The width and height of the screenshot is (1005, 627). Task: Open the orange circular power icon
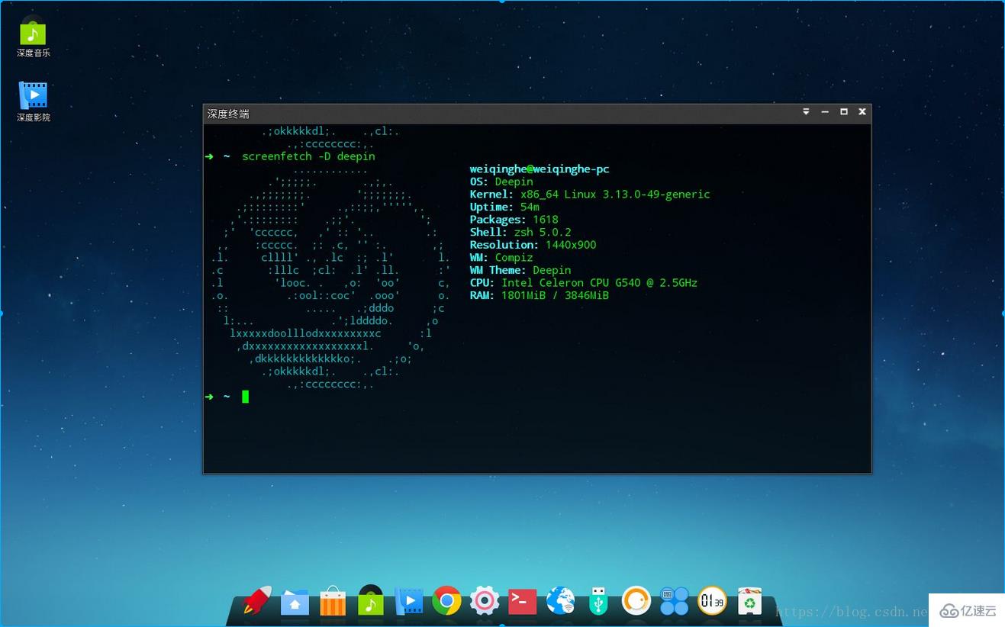coord(636,601)
